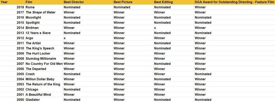Click Crash's DGA Award Nominated cell
Image resolution: width=275 pixels, height=102 pixels.
tap(235, 74)
